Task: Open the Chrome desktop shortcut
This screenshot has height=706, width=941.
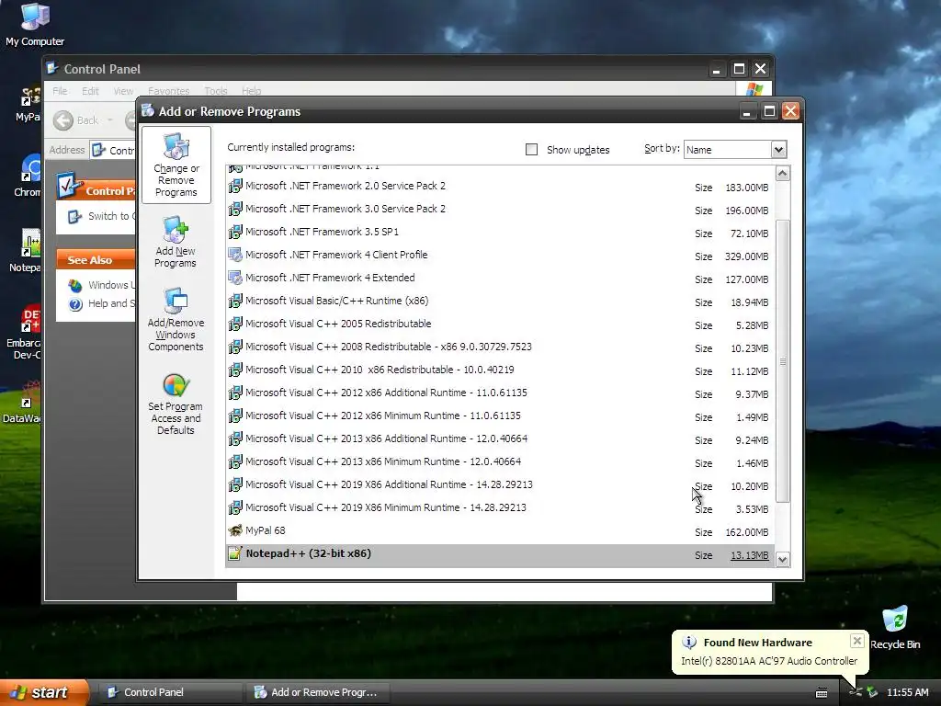Action: [27, 176]
